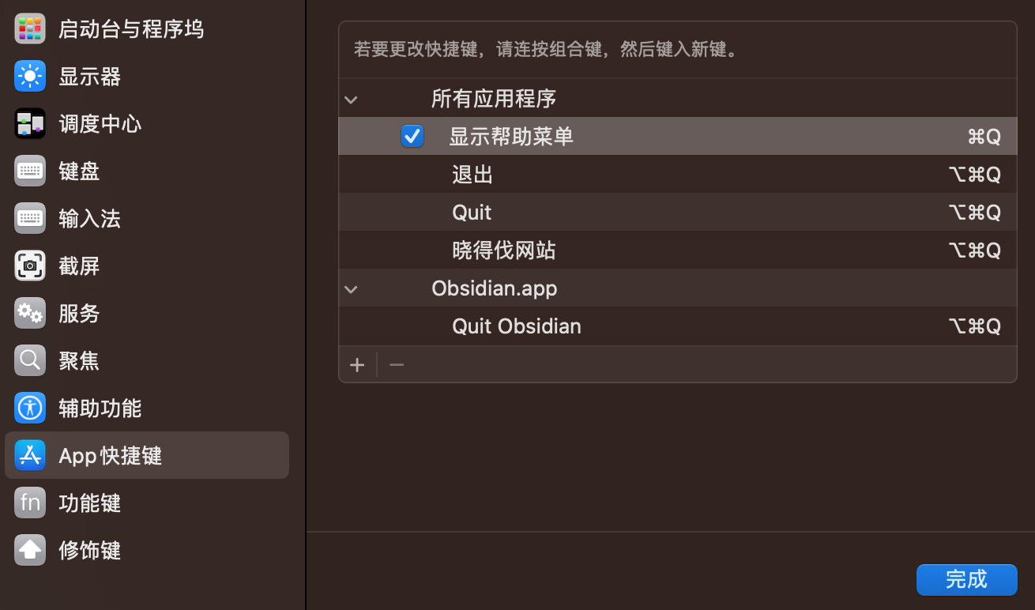Collapse the Obsidian.app group
The image size is (1035, 610).
pos(352,289)
